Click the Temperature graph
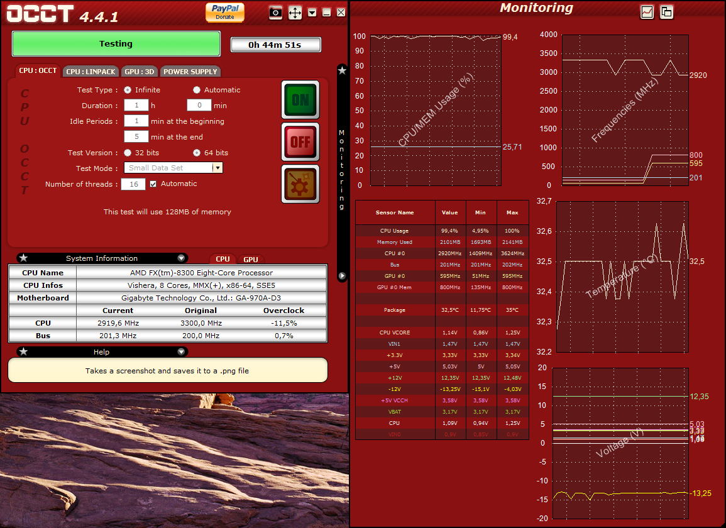Image resolution: width=726 pixels, height=528 pixels. (x=623, y=277)
